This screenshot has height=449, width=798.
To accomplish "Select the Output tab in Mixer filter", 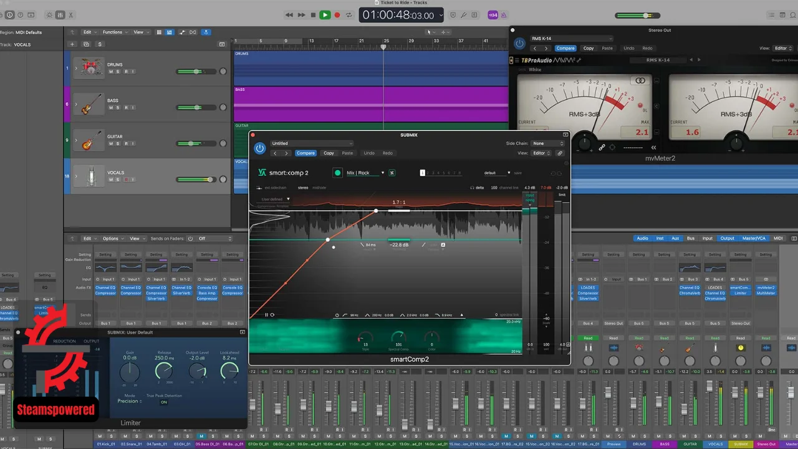I will [x=727, y=238].
